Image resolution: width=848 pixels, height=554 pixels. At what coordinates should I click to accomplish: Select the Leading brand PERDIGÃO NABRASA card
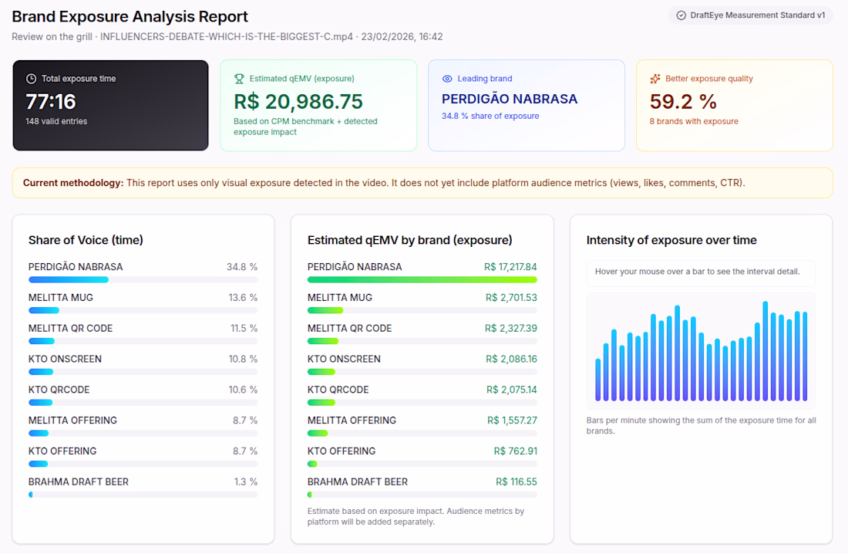pos(526,105)
